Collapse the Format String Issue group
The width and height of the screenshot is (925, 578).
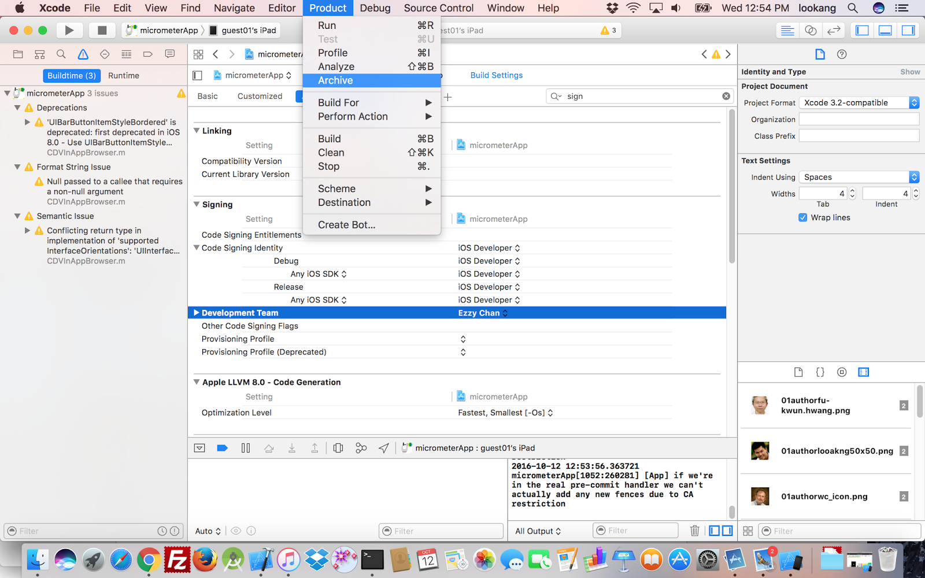(17, 167)
